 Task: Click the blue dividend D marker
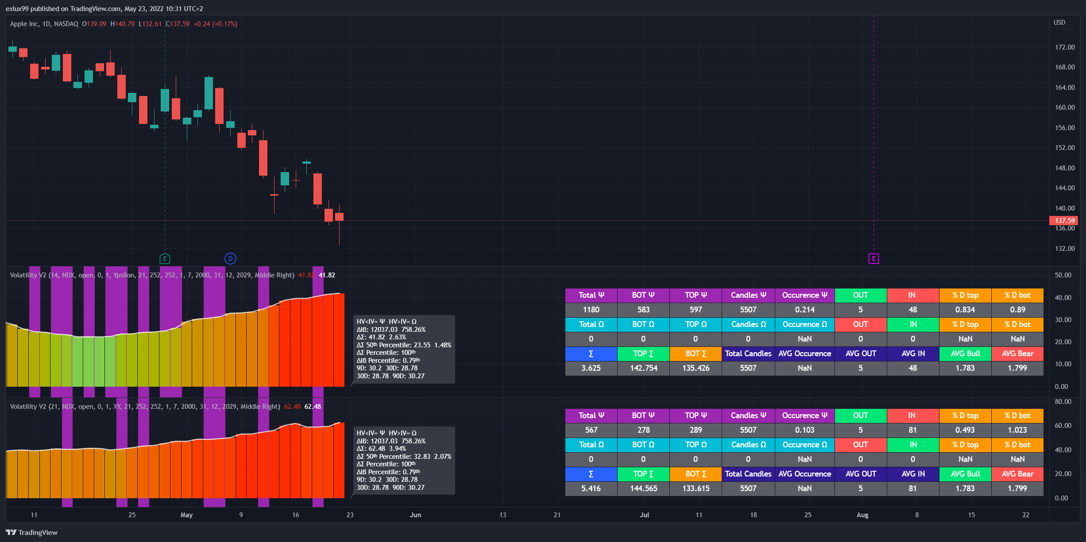point(230,259)
